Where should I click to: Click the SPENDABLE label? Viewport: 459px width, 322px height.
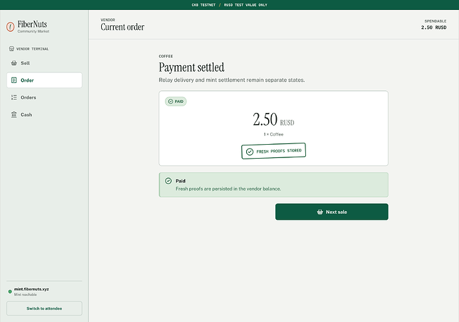436,21
